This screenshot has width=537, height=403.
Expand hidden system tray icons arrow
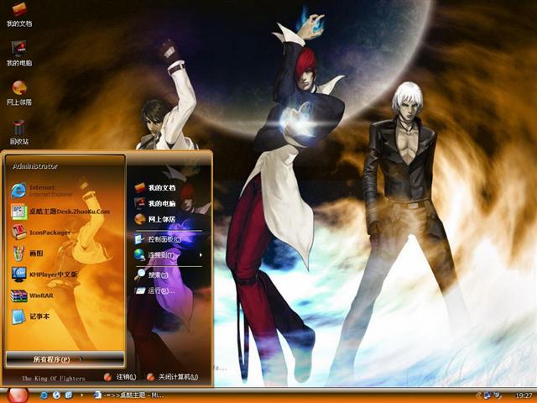click(479, 395)
